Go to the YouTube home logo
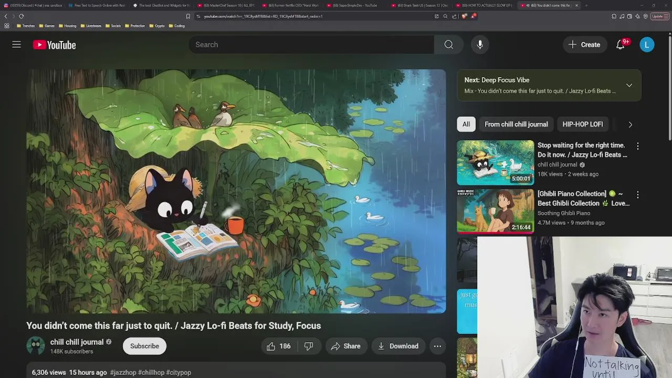Screen dimensions: 672x378 click(x=55, y=45)
